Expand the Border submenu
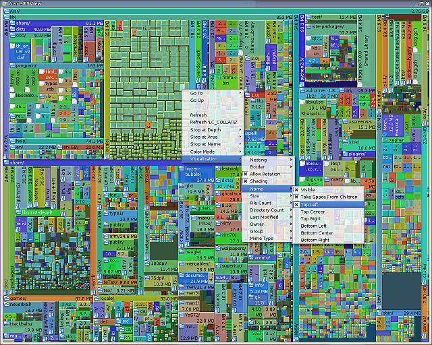This screenshot has height=345, width=432. pos(267,166)
